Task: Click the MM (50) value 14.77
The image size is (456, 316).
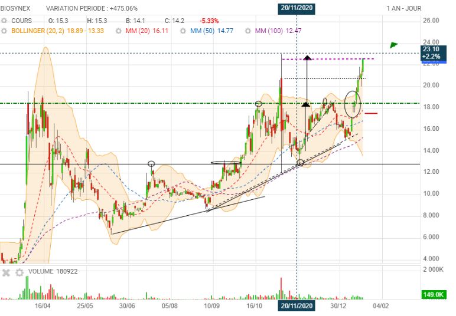Action: point(226,31)
